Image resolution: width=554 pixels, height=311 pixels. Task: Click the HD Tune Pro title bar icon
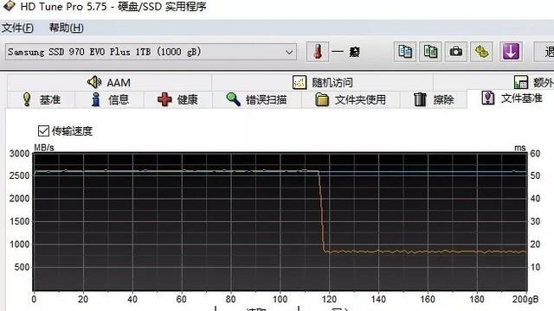[x=9, y=6]
